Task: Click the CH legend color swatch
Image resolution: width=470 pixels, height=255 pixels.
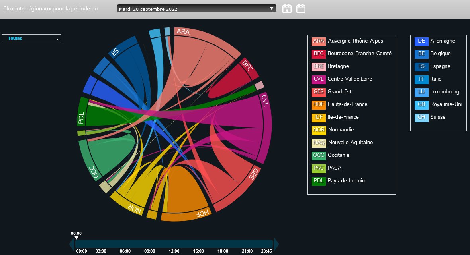Action: click(x=421, y=117)
